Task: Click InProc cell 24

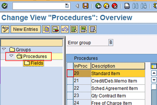Action: (82, 102)
